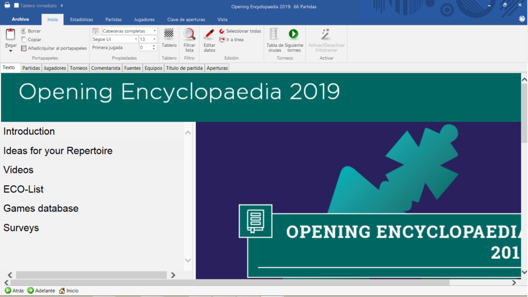
Task: Click the Copiar icon
Action: pos(24,39)
